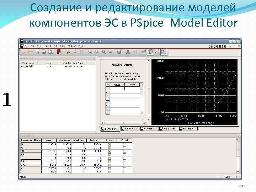The image size is (256, 192).
Task: Click the Paste toolbar icon
Action: click(x=81, y=52)
